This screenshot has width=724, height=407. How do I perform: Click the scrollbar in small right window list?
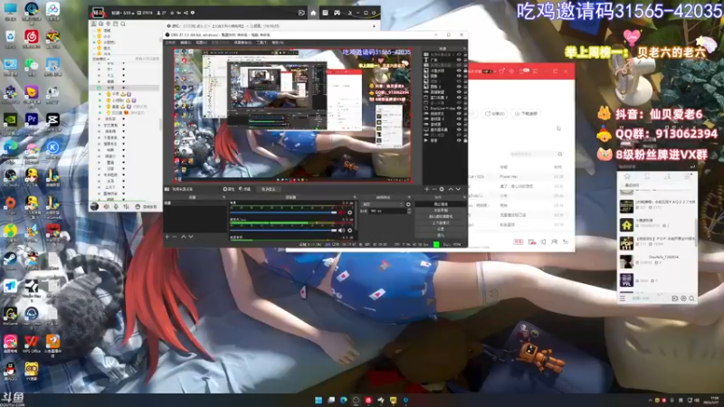click(x=695, y=231)
